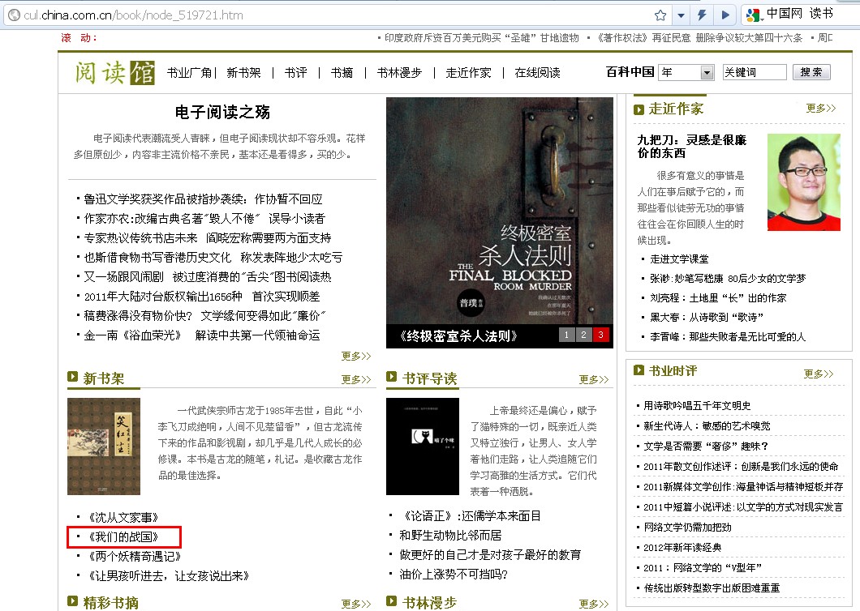Select slideshow slide 3 indicator
This screenshot has height=611, width=860.
pyautogui.click(x=600, y=335)
